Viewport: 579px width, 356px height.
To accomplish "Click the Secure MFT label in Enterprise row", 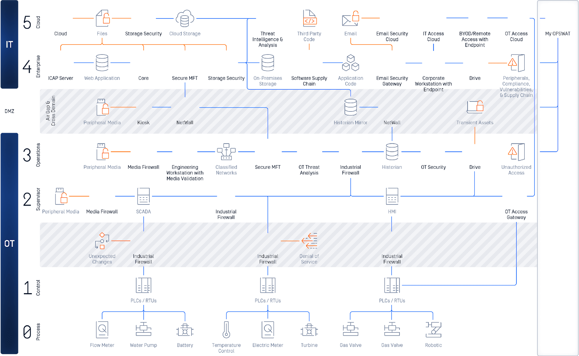I will pos(185,78).
